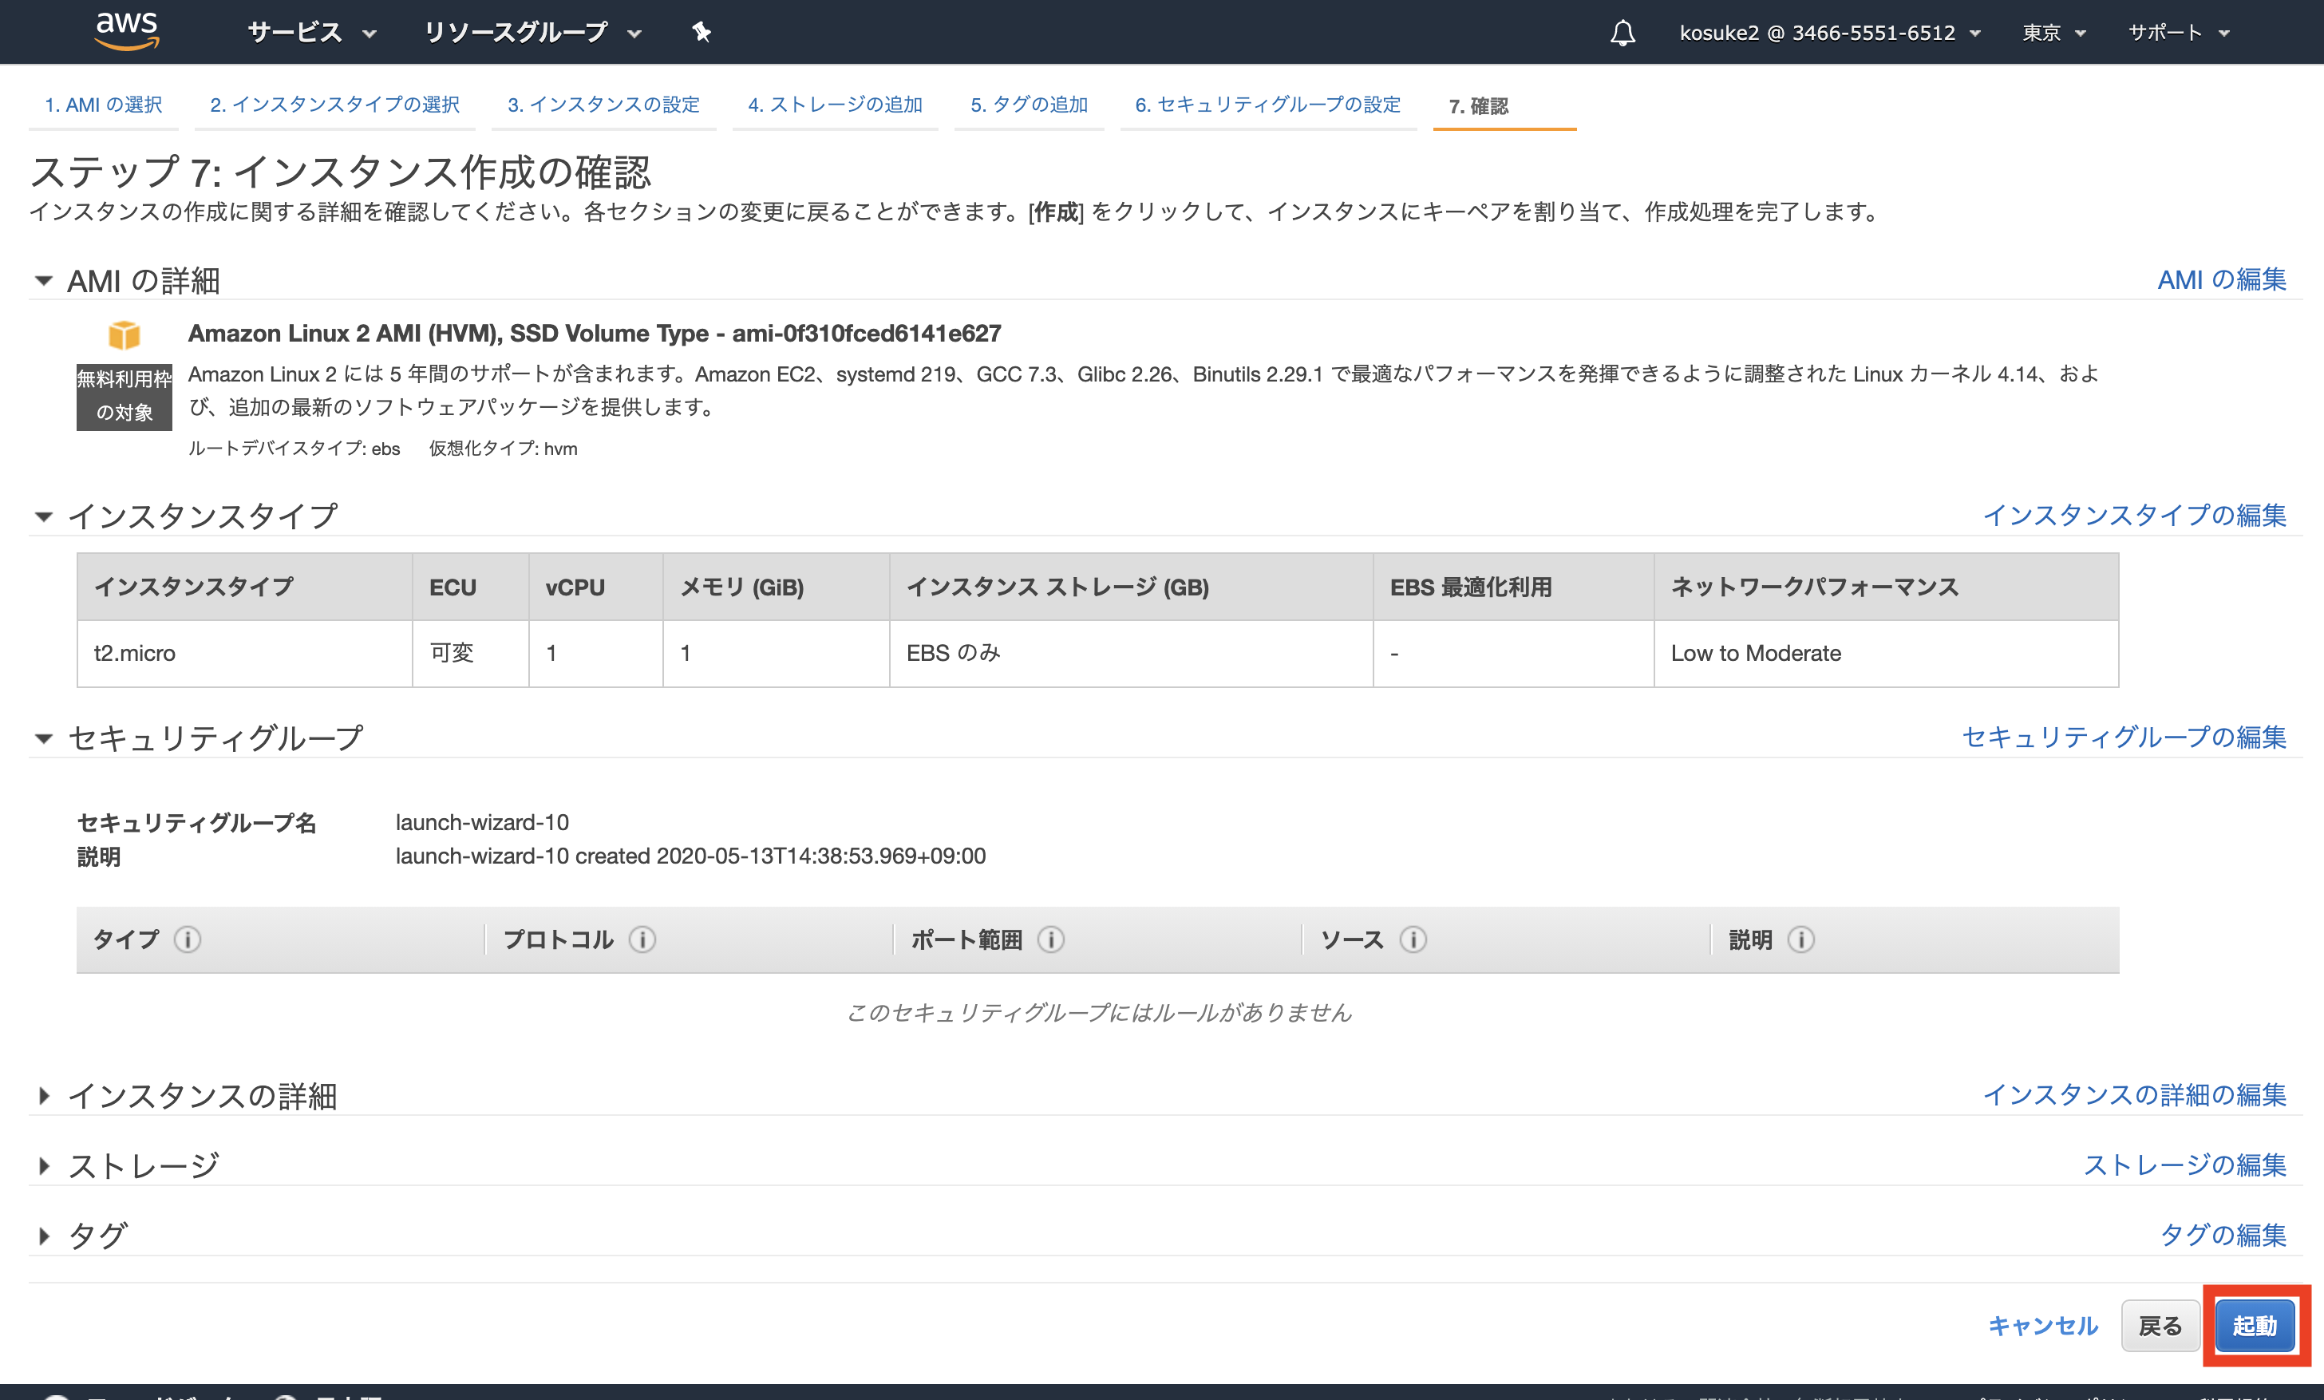
Task: Open the サービス dropdown menu
Action: (x=312, y=33)
